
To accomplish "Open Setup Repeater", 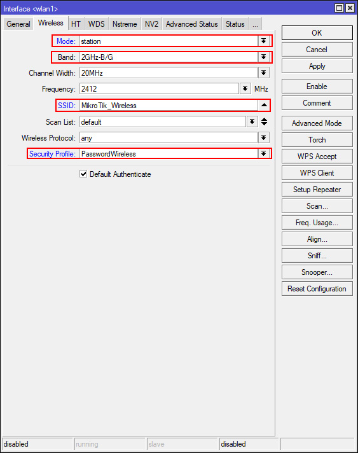I will (317, 189).
